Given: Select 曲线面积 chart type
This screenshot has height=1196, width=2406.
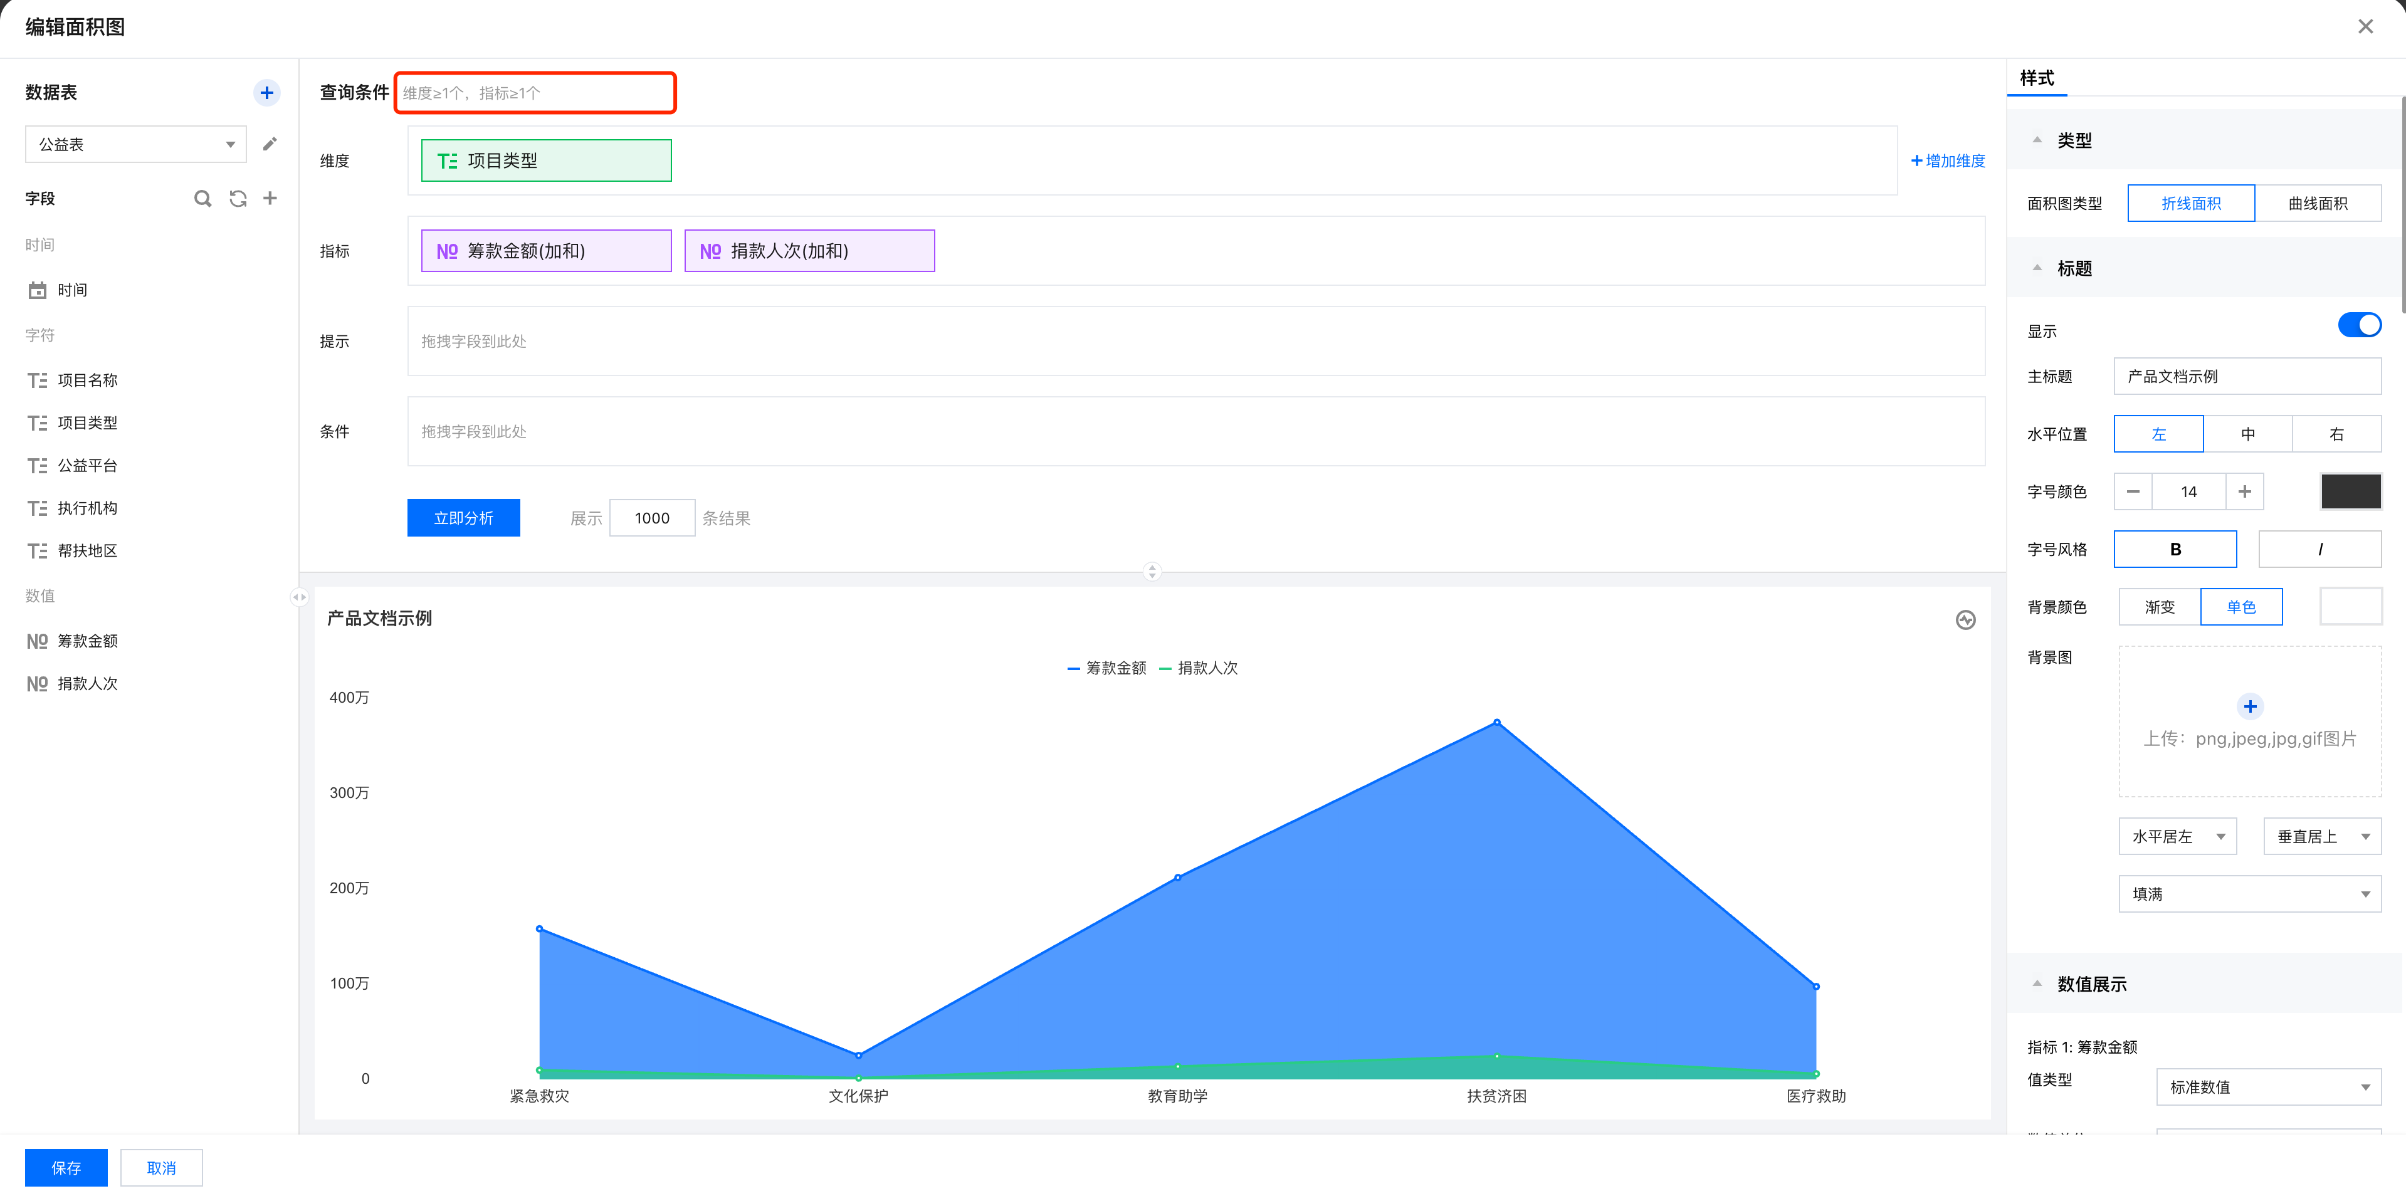Looking at the screenshot, I should point(2317,204).
